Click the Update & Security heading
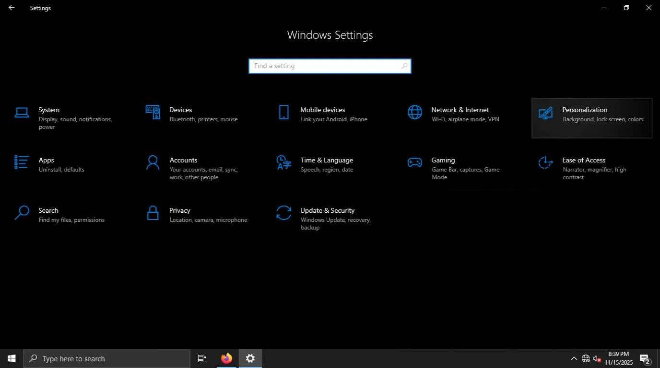 (x=328, y=210)
